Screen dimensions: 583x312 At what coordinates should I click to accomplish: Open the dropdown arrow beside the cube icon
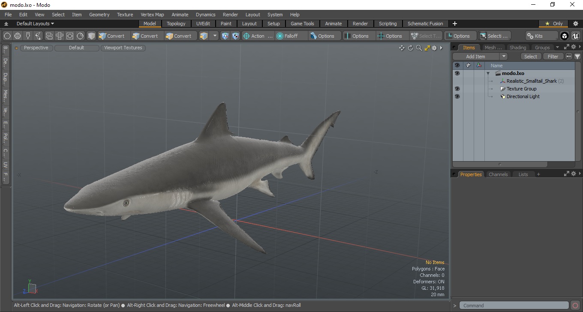[x=215, y=36]
